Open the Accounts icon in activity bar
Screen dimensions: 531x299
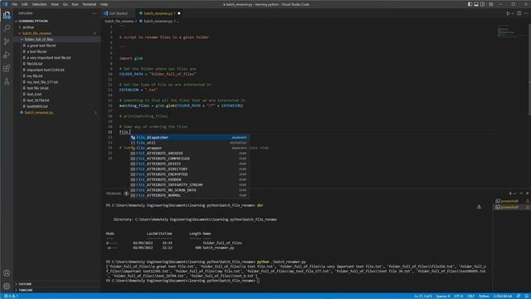point(7,273)
